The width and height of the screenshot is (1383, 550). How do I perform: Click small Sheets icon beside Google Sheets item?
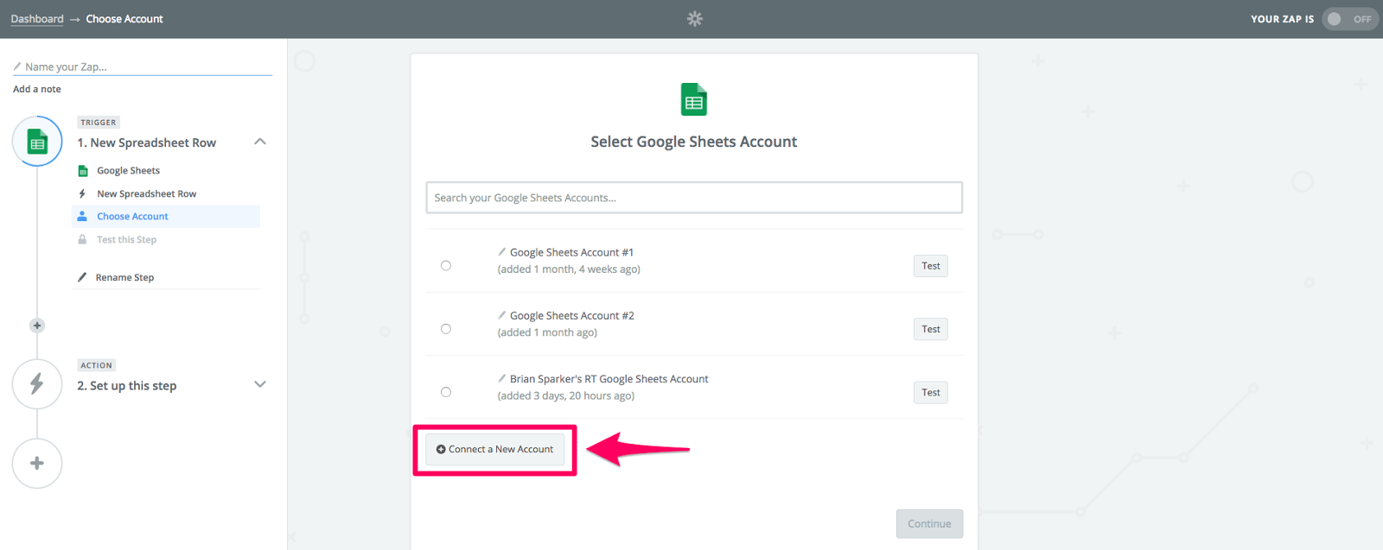pos(83,170)
